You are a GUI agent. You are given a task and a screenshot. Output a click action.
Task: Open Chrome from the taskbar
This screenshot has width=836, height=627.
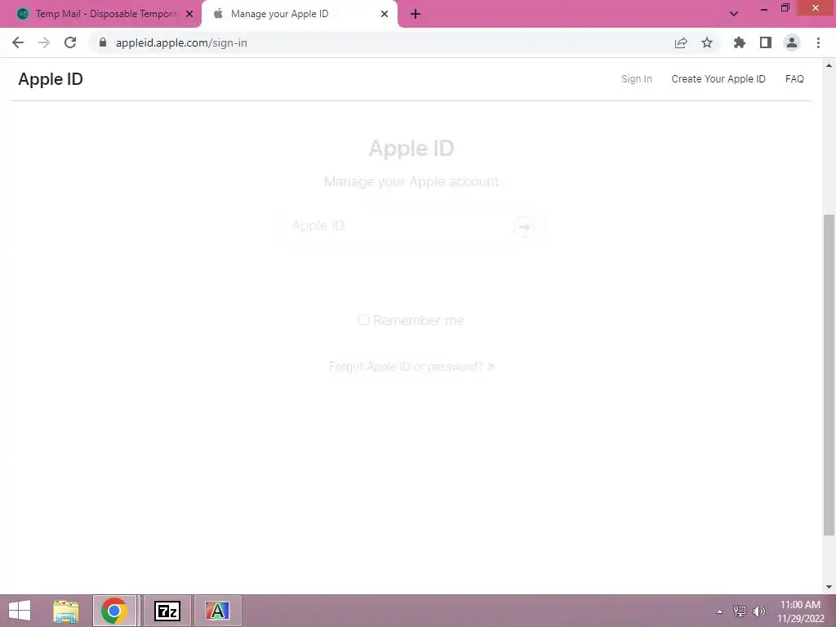[x=114, y=611]
